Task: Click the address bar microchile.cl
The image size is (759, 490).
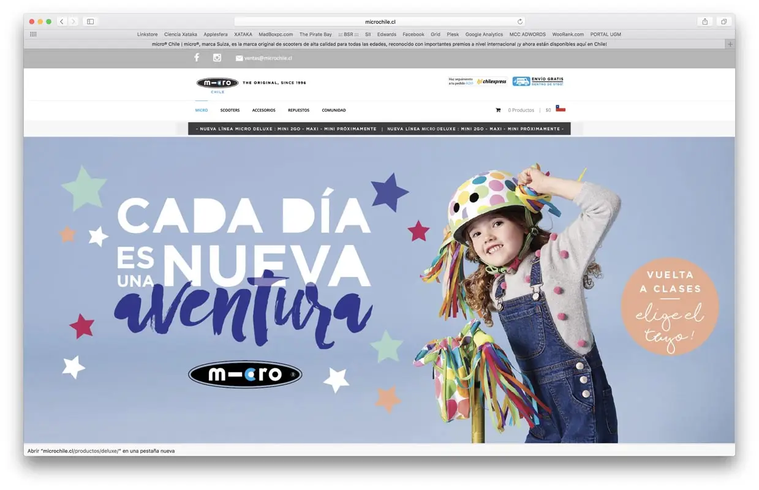Action: (380, 21)
